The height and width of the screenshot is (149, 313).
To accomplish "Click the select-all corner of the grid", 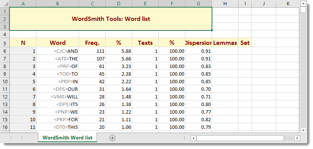I will tap(5, 3).
